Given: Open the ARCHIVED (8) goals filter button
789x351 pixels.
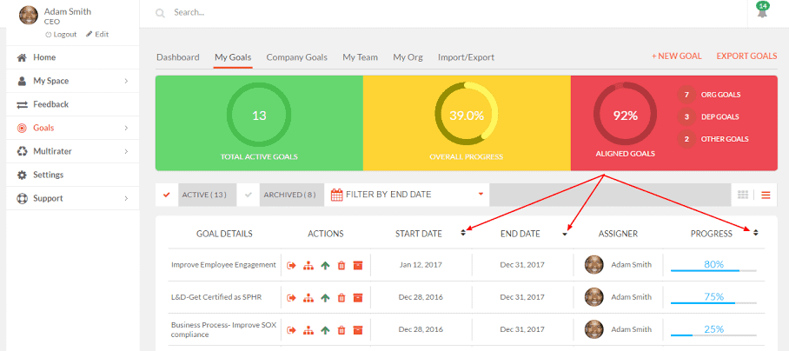Looking at the screenshot, I should (292, 195).
